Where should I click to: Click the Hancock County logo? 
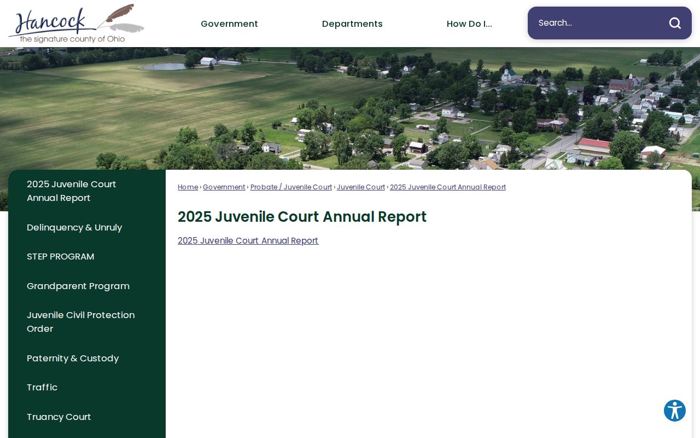pos(76,24)
